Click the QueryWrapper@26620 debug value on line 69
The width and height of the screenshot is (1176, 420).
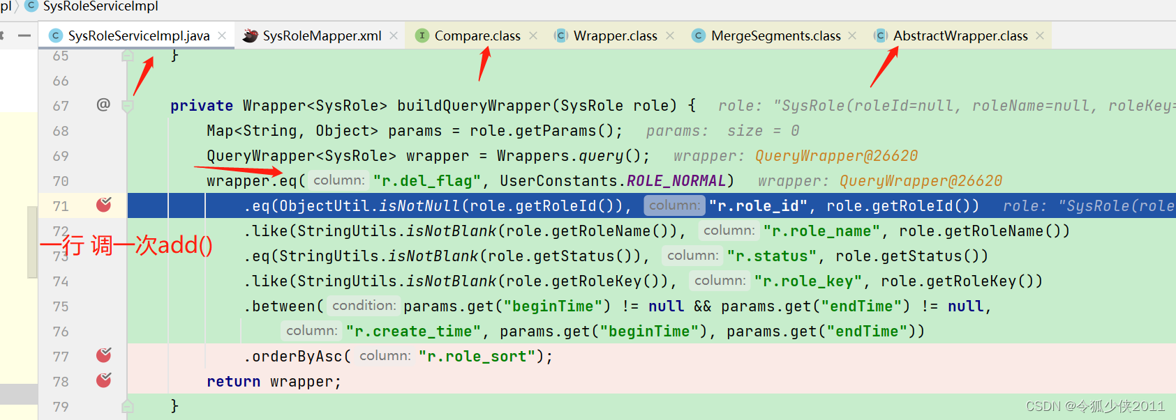click(836, 156)
